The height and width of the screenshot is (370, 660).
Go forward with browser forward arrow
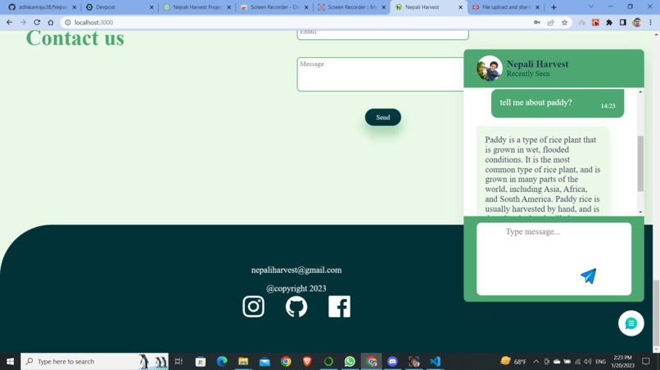(23, 22)
